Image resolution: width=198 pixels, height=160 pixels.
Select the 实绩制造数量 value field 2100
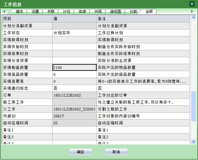(74, 67)
